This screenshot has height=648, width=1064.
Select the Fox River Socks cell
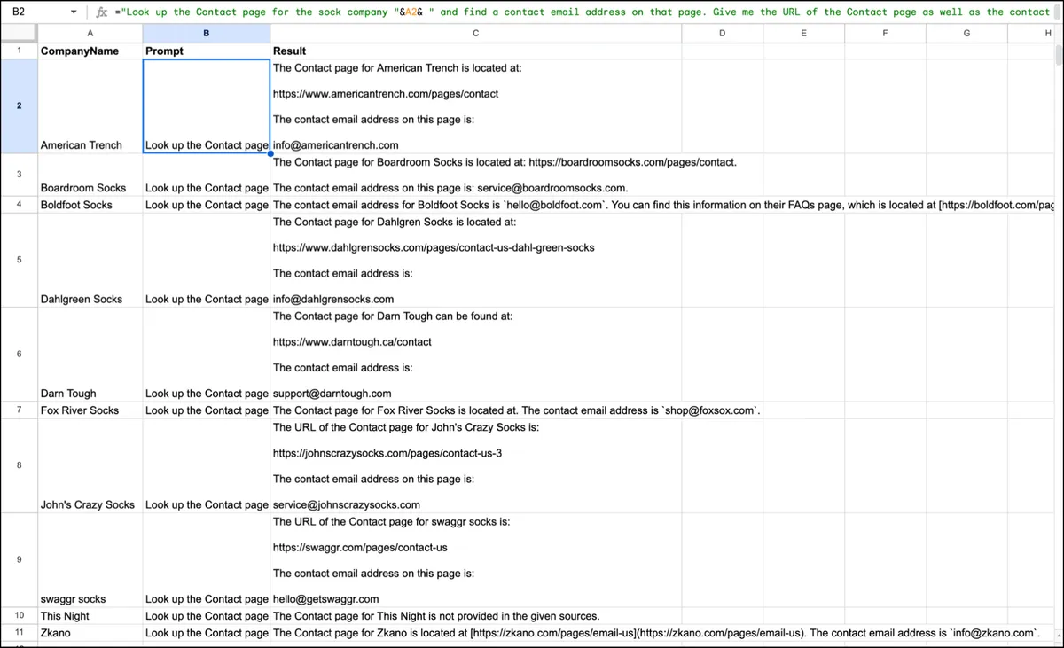tap(90, 410)
